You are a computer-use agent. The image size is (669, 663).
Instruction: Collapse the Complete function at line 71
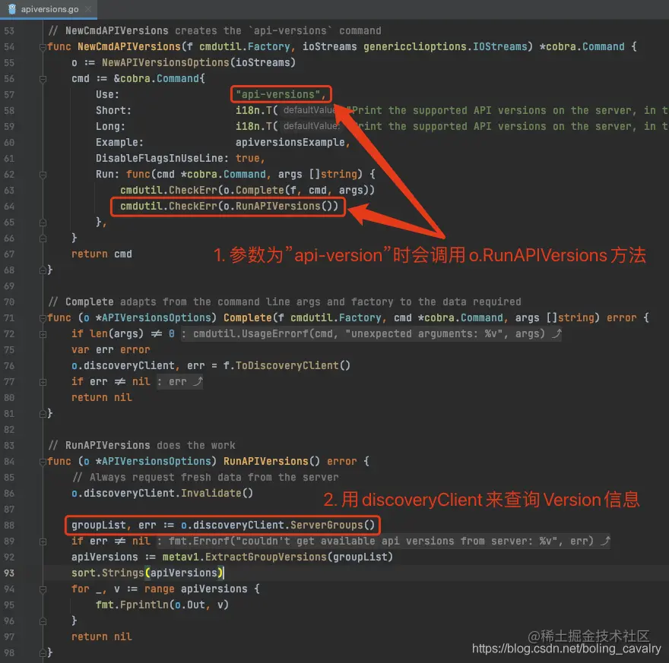[x=43, y=318]
